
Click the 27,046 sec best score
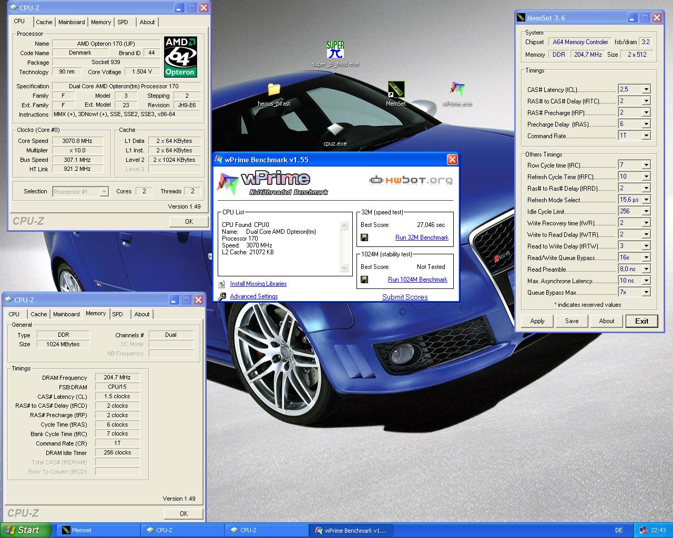[x=431, y=225]
